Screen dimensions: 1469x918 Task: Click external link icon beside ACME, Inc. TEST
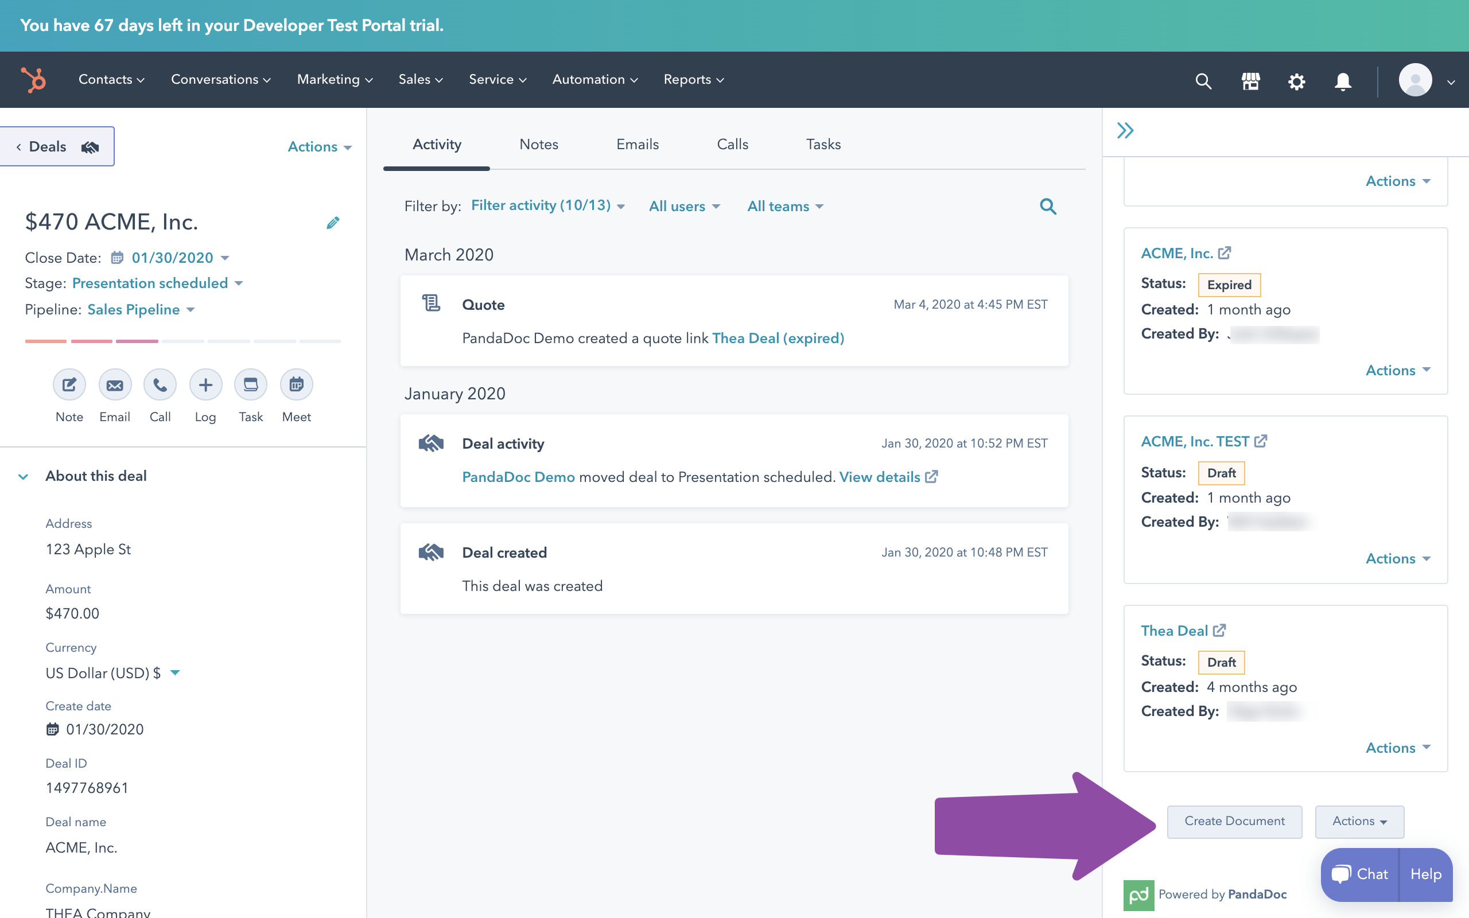[1261, 441]
